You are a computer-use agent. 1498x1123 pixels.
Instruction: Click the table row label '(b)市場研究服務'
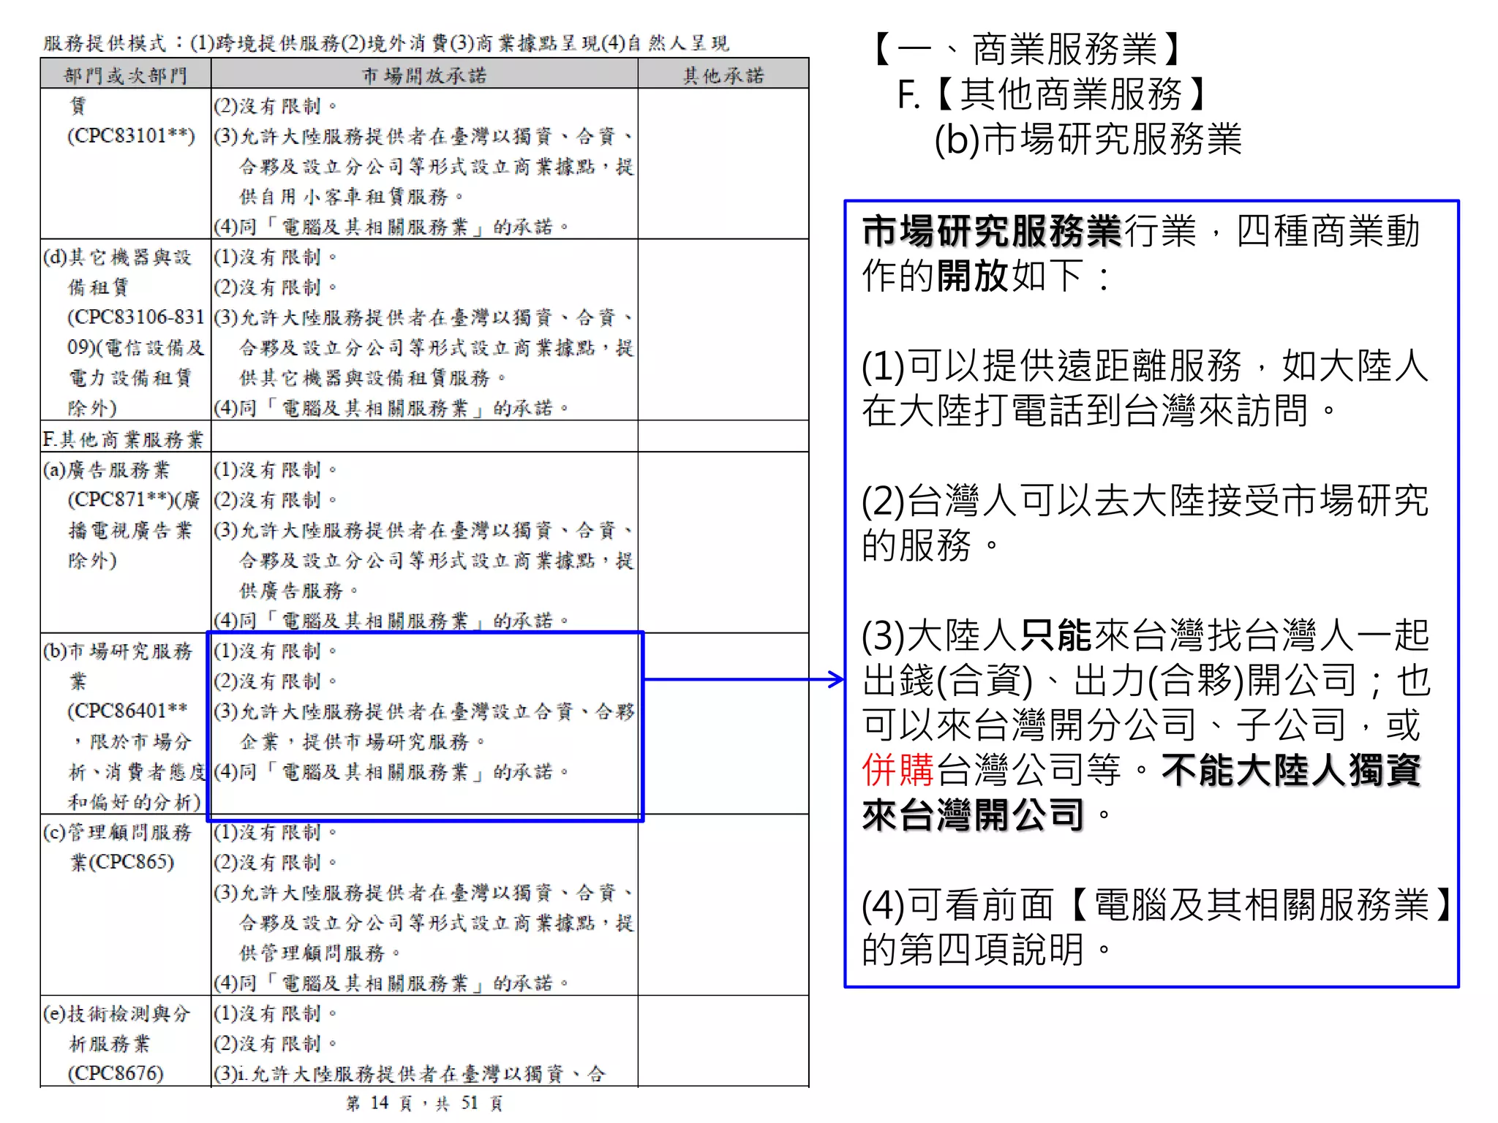pyautogui.click(x=117, y=651)
